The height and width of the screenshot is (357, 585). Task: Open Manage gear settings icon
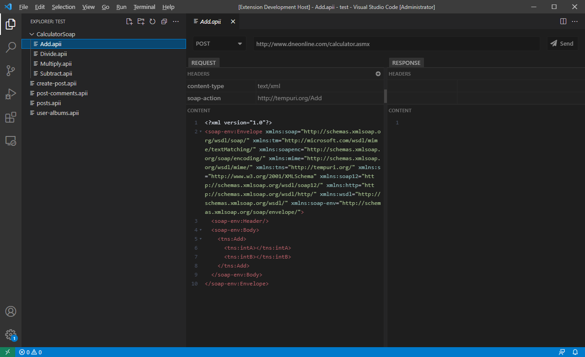point(11,335)
